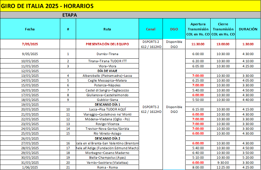Select the 5:20:00 duration cell
Image resolution: width=261 pixels, height=170 pixels.
tap(248, 158)
